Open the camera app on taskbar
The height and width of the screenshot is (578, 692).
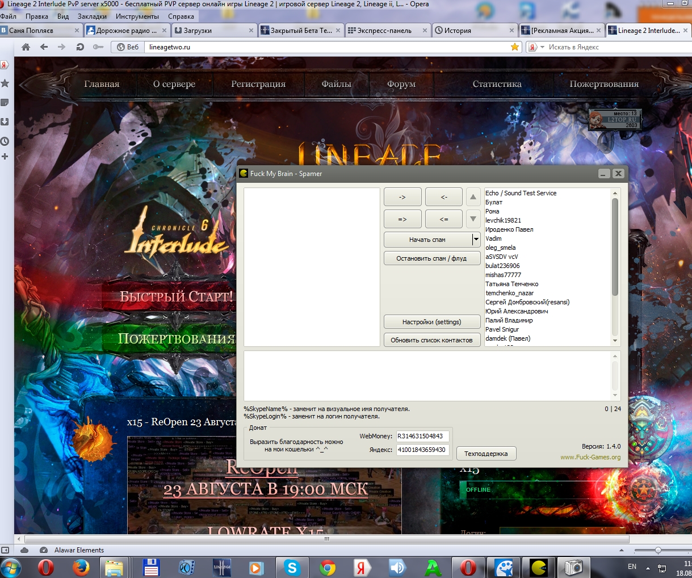(573, 568)
